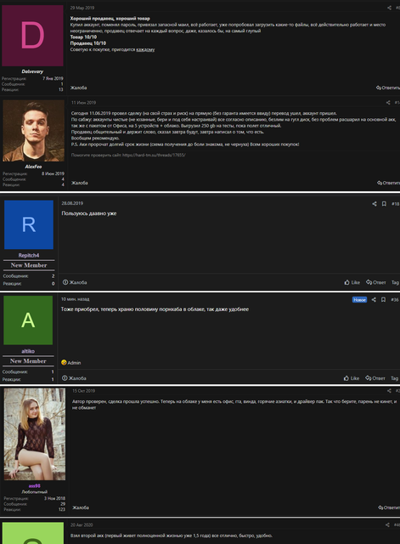
Task: Open altiko's A avatar
Action: (28, 320)
